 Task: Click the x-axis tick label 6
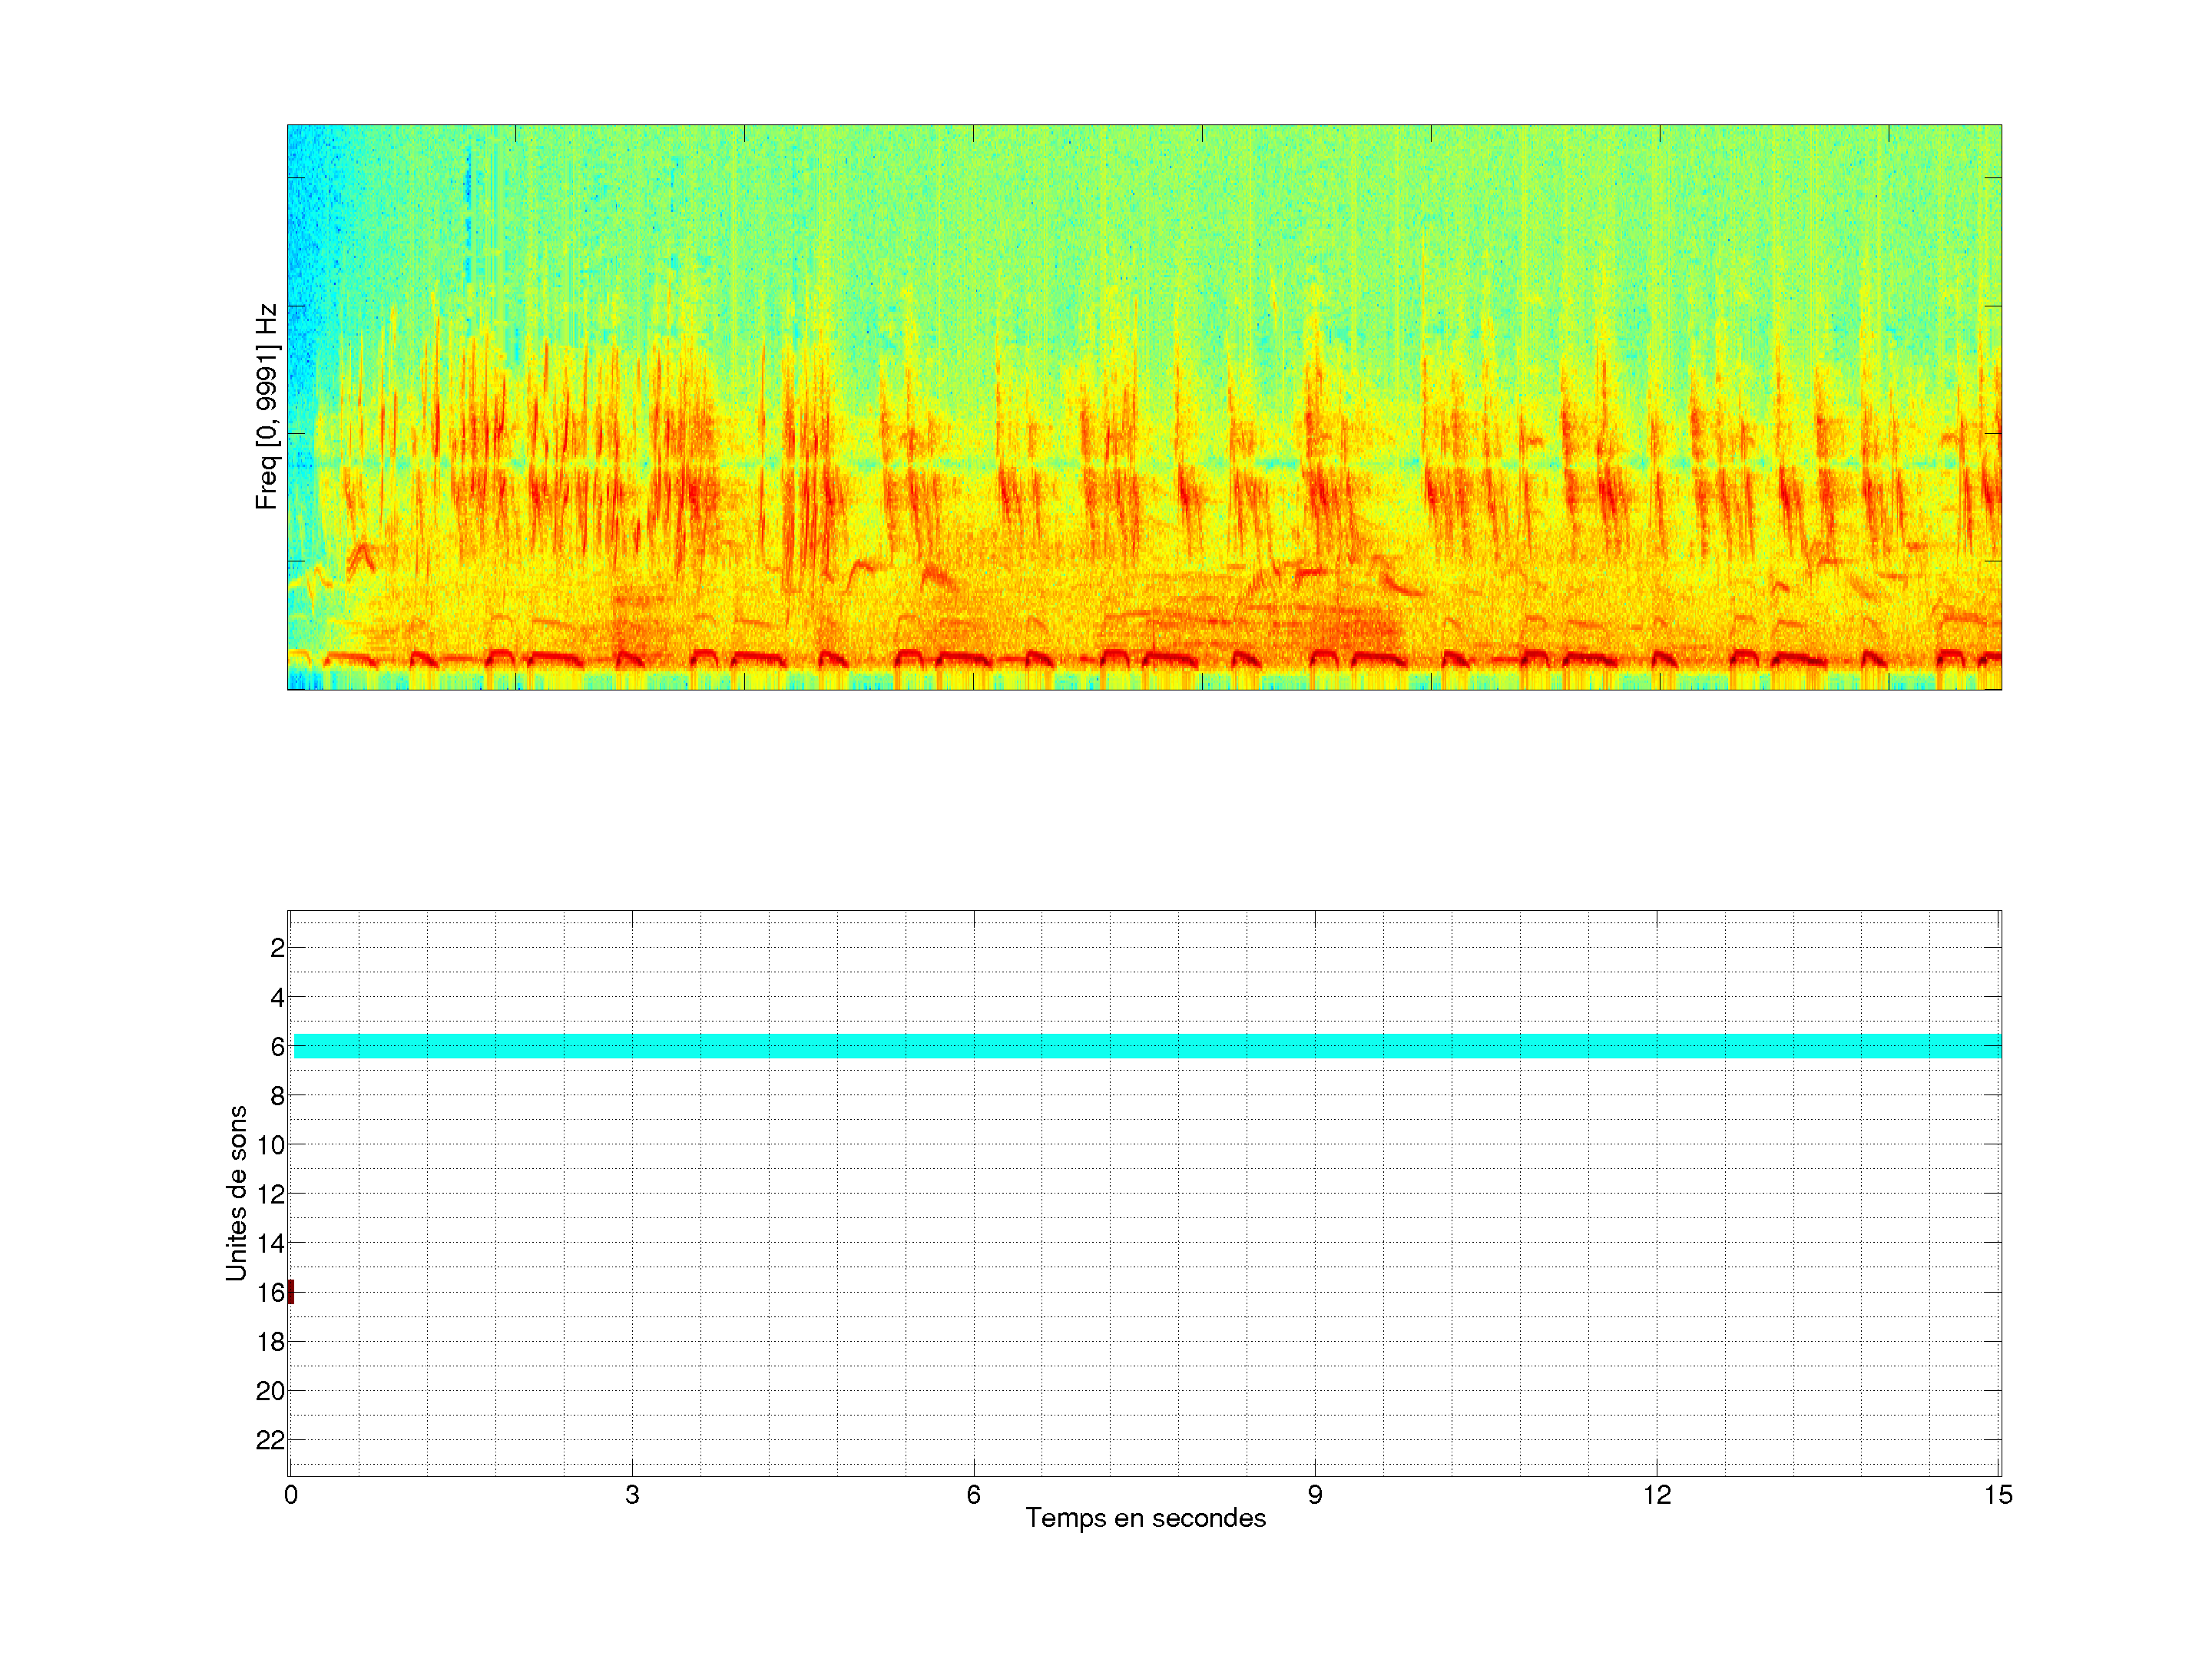[973, 1495]
